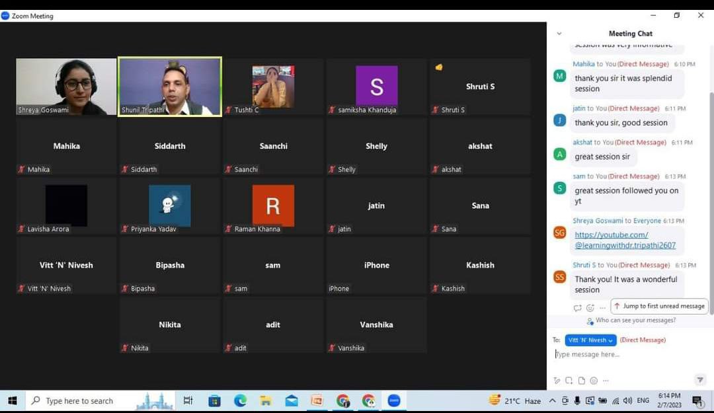
Task: Toggle the microphone icon in system tray
Action: (577, 400)
